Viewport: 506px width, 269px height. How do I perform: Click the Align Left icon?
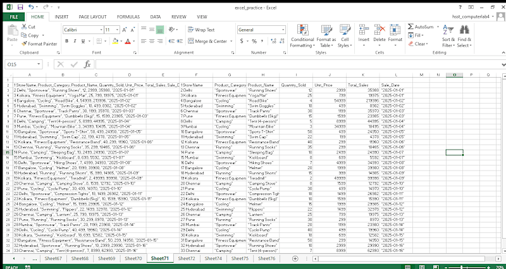tap(144, 41)
